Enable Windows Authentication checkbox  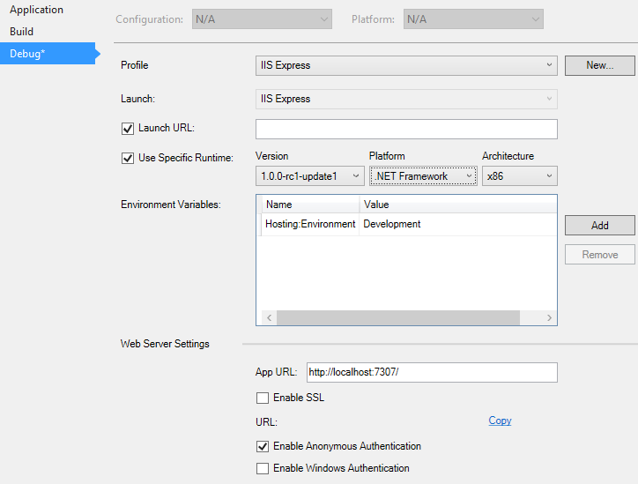click(x=263, y=469)
